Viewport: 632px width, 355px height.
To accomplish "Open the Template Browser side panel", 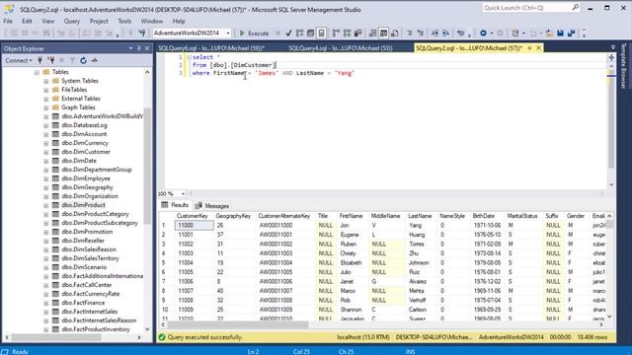I will click(623, 66).
